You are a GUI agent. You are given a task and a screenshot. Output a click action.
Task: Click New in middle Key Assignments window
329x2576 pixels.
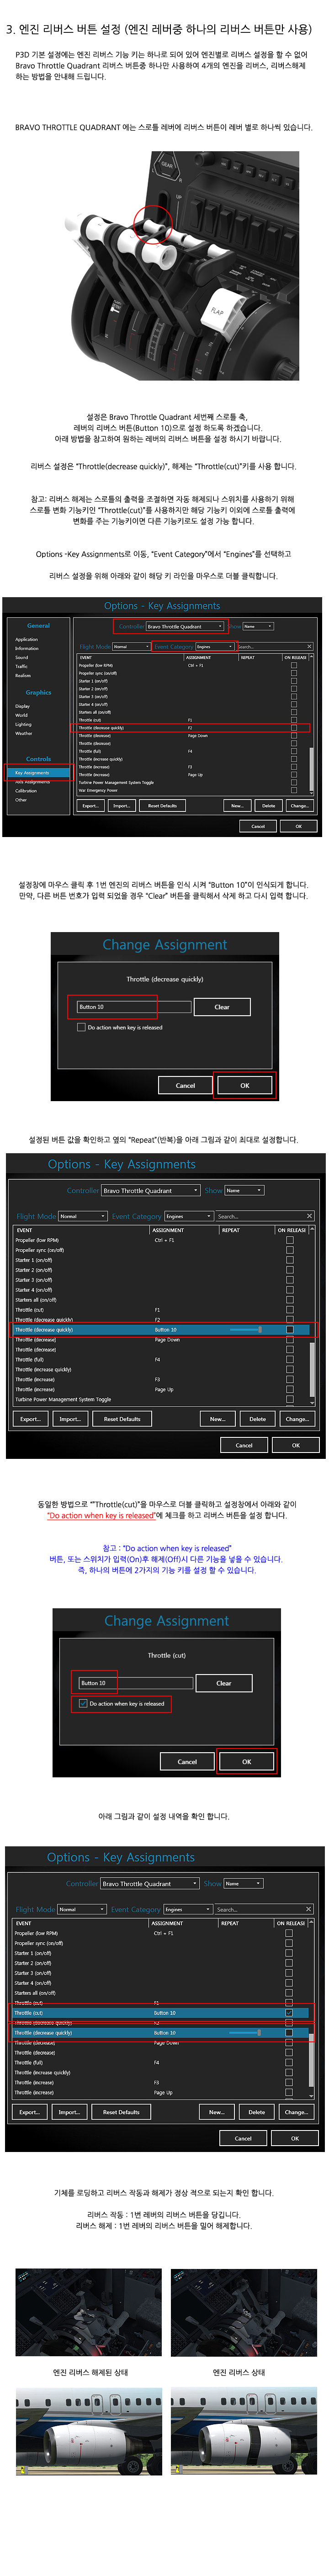[218, 1418]
